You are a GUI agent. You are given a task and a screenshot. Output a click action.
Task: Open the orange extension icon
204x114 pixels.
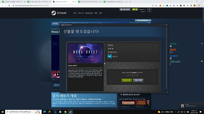click(160, 6)
